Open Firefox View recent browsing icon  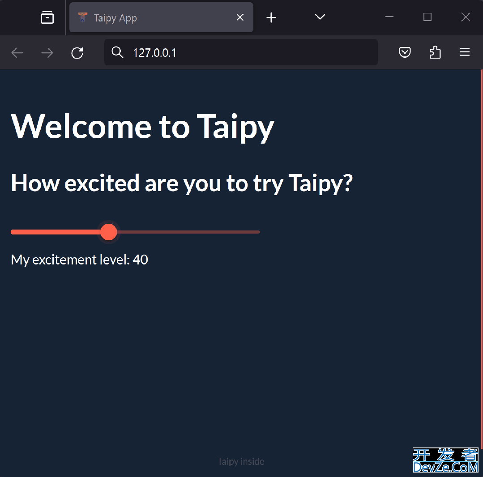tap(47, 17)
